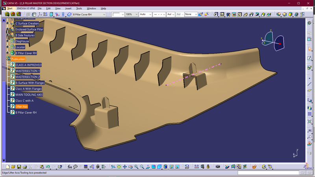
Task: Click the Line tool on right toolbar
Action: tap(309, 84)
